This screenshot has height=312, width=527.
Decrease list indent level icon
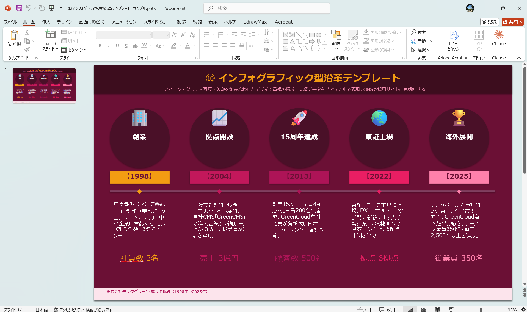coord(234,35)
